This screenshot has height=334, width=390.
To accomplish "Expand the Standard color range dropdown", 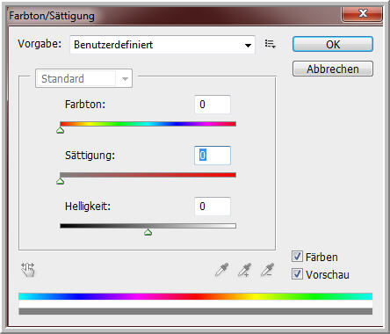I will click(83, 78).
